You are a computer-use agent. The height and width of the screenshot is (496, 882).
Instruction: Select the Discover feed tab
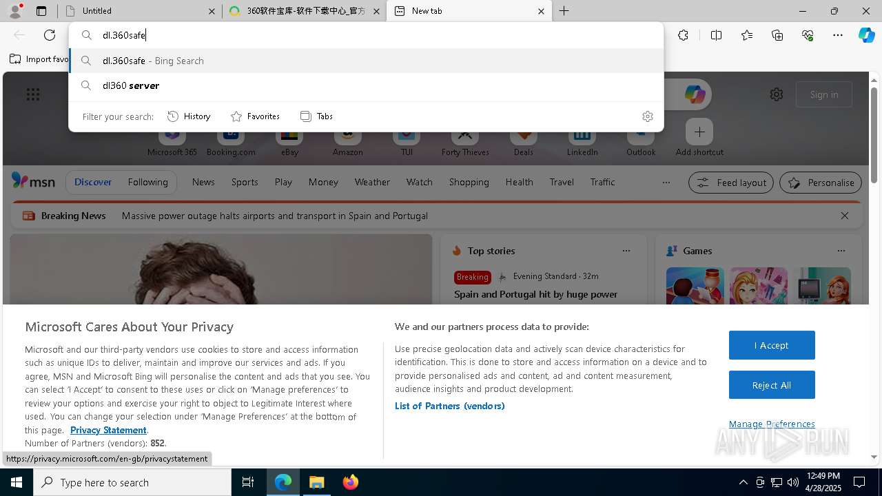point(93,182)
